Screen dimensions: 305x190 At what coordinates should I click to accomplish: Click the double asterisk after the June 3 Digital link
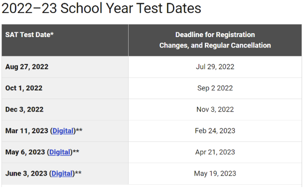click(78, 173)
